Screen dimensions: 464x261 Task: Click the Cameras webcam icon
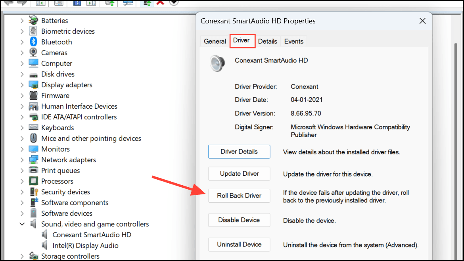pos(33,53)
